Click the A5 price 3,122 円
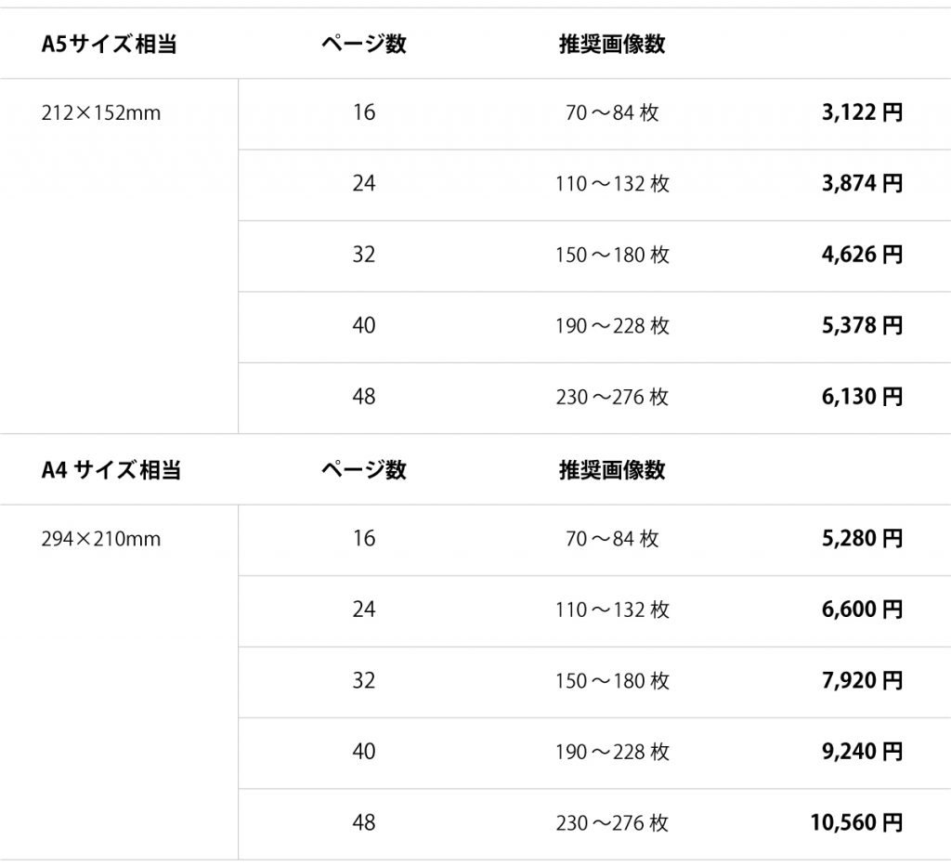Screen dimensions: 951x866 (862, 112)
